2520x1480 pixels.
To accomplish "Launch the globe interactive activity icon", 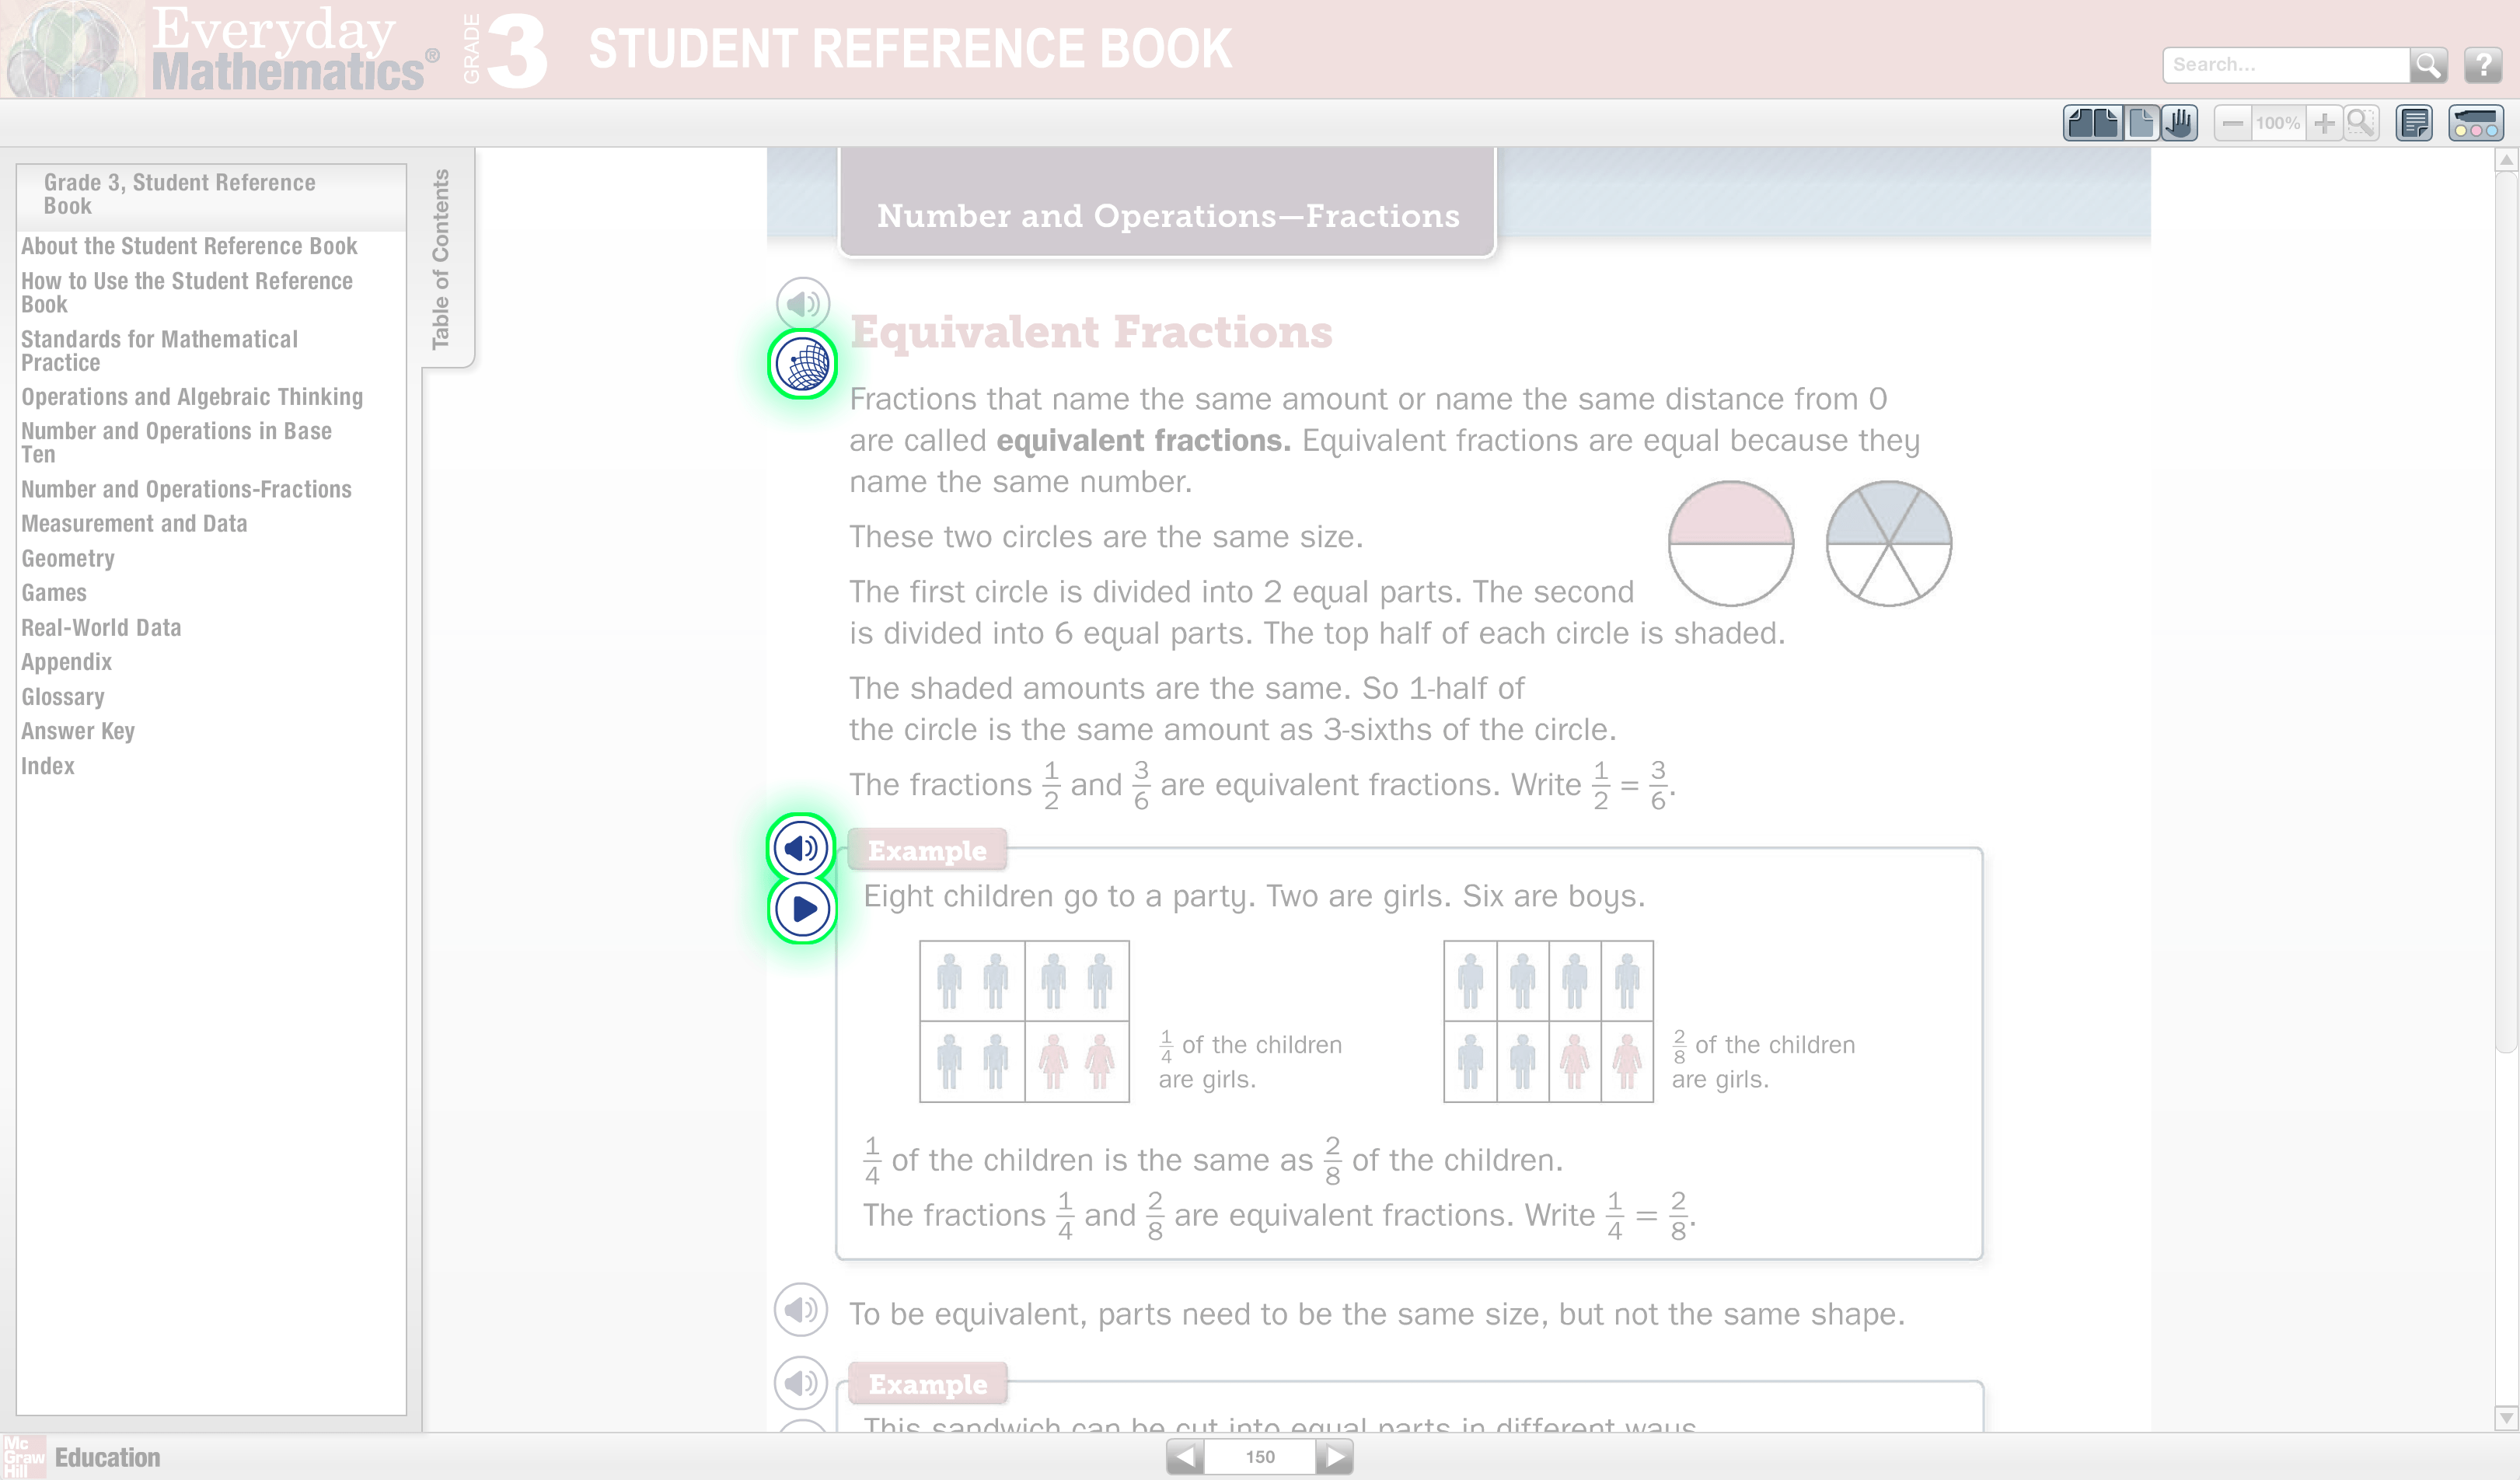I will 801,364.
